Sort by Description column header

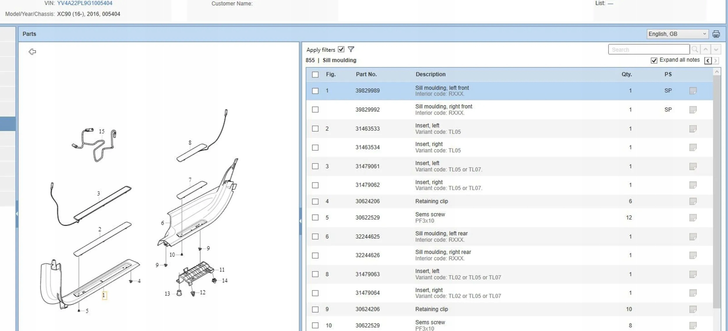pyautogui.click(x=430, y=74)
